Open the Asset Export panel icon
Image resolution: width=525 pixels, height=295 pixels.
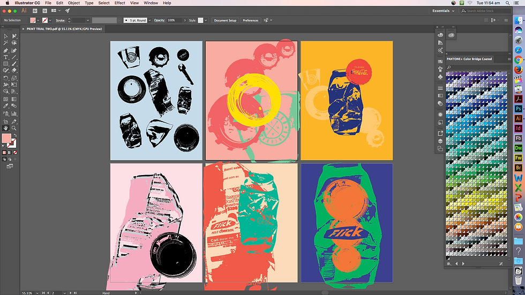(440, 133)
